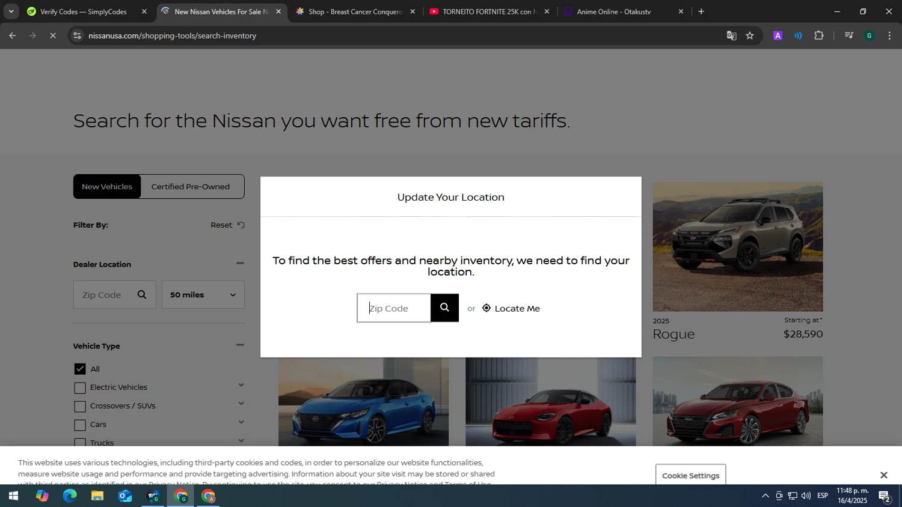Switch to the TORNEITO FORTNITE YouTube tab

tap(489, 11)
